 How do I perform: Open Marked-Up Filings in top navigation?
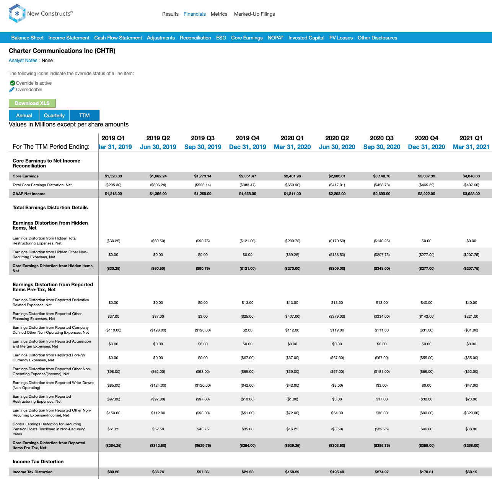click(x=254, y=14)
